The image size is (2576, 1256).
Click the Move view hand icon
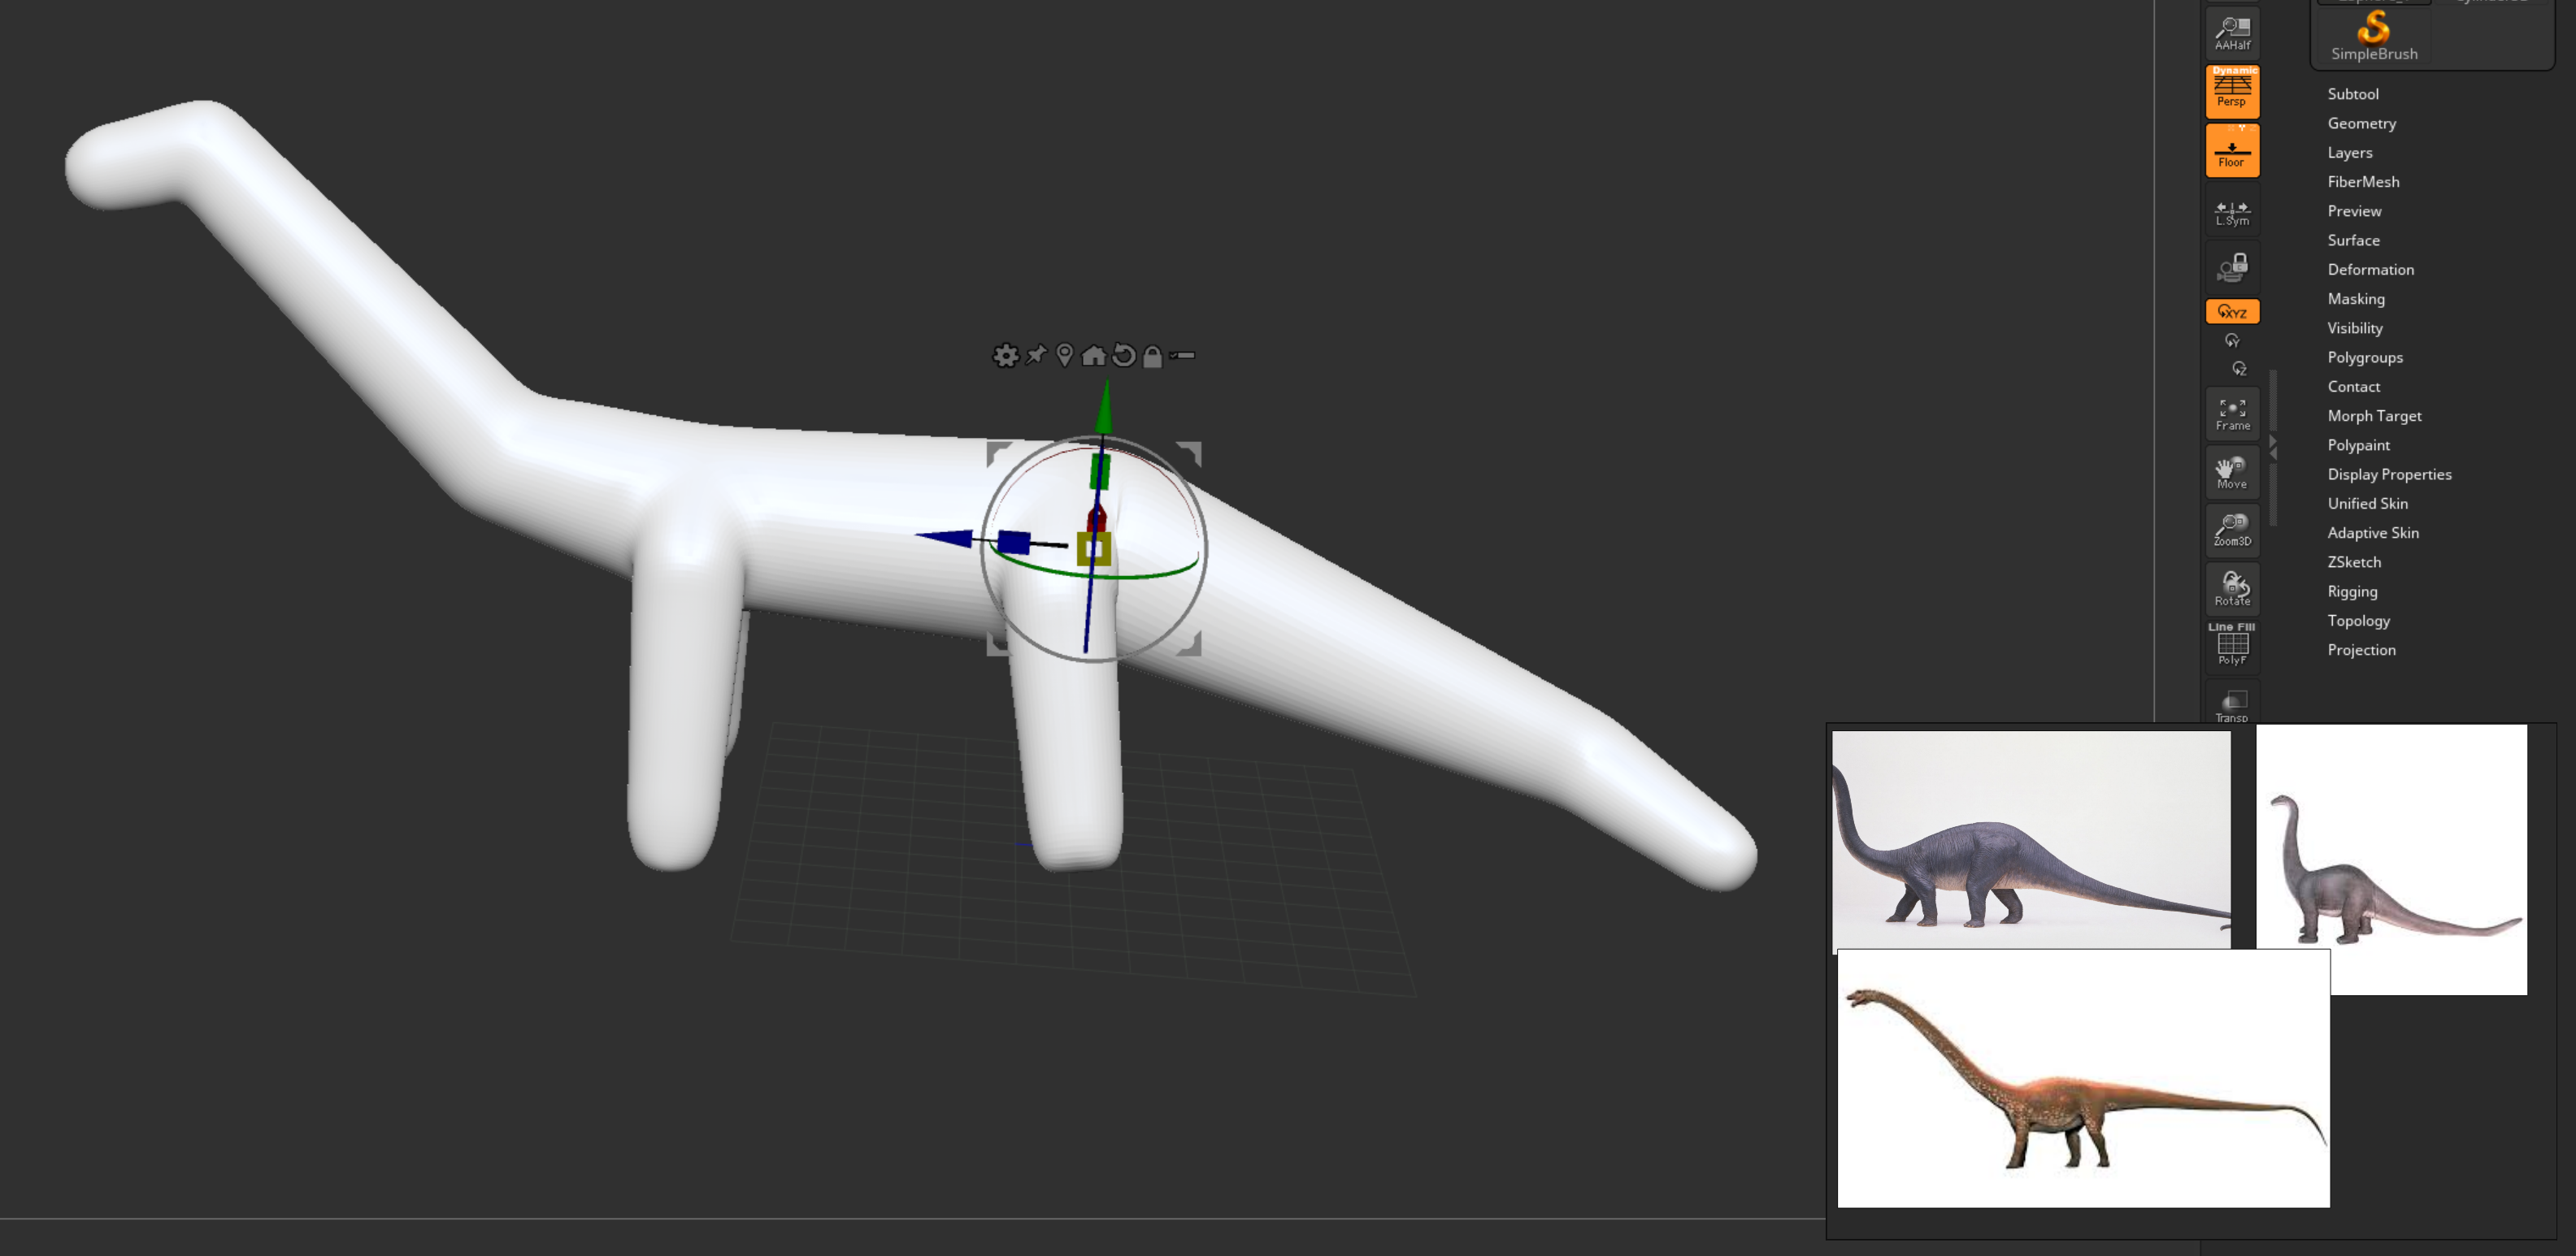point(2232,472)
